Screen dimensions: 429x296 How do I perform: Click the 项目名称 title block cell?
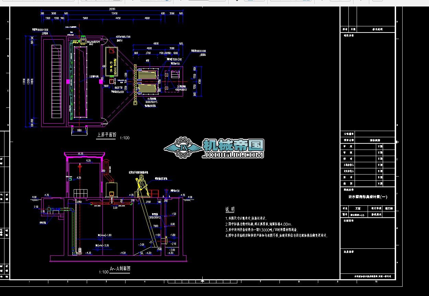348,140
